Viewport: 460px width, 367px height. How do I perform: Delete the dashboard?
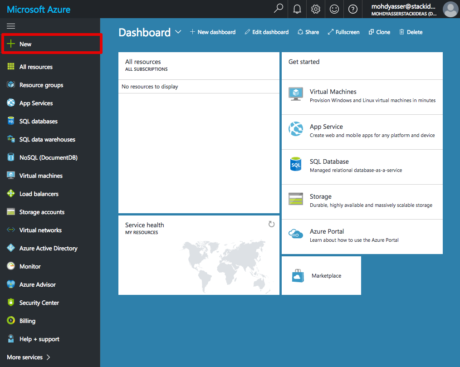[x=411, y=32]
